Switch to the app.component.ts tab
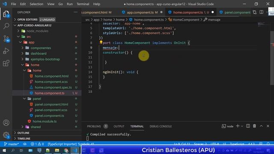This screenshot has height=154, width=274. click(142, 12)
